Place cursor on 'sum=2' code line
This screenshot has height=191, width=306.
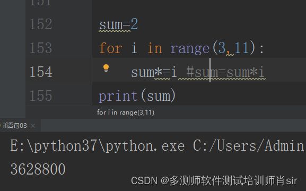click(x=118, y=24)
